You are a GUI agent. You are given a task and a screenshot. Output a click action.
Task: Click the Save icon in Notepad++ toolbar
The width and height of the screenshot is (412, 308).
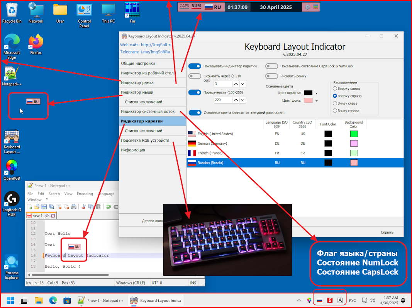pos(44,207)
